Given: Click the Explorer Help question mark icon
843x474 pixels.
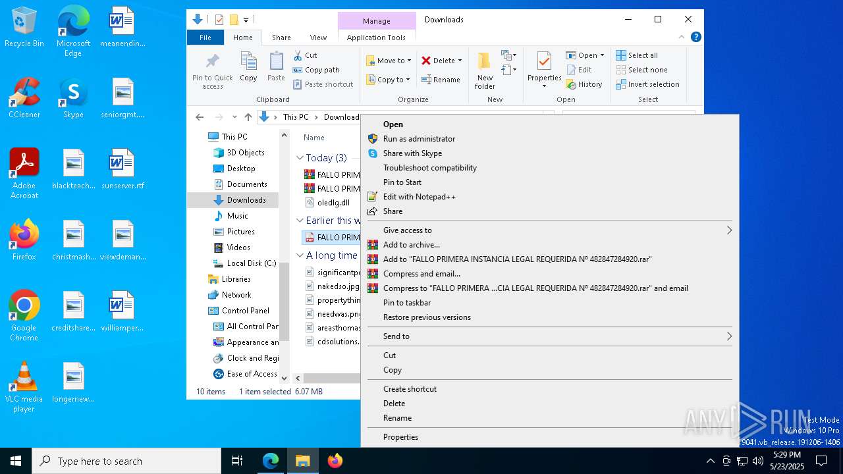Looking at the screenshot, I should tap(695, 38).
